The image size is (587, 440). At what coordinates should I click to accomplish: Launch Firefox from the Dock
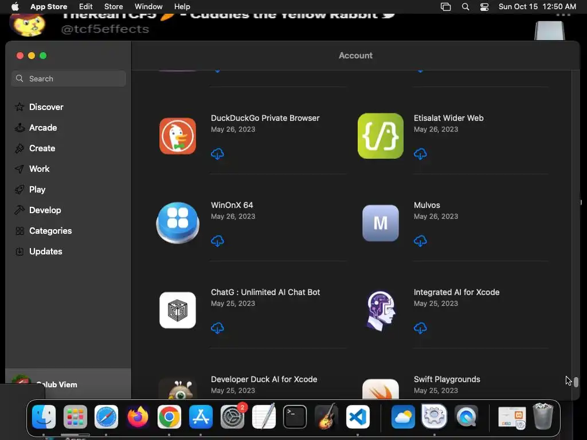138,417
